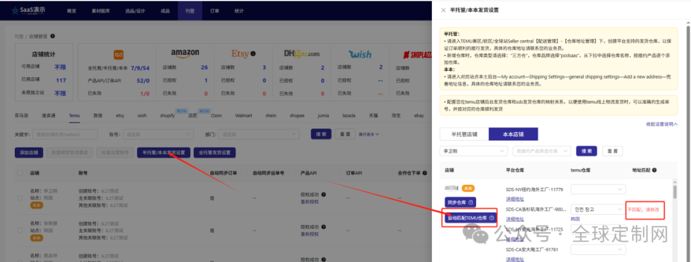Click help icon next to 店铺管理 breadcrumb
This screenshot has width=691, height=262.
click(x=52, y=36)
